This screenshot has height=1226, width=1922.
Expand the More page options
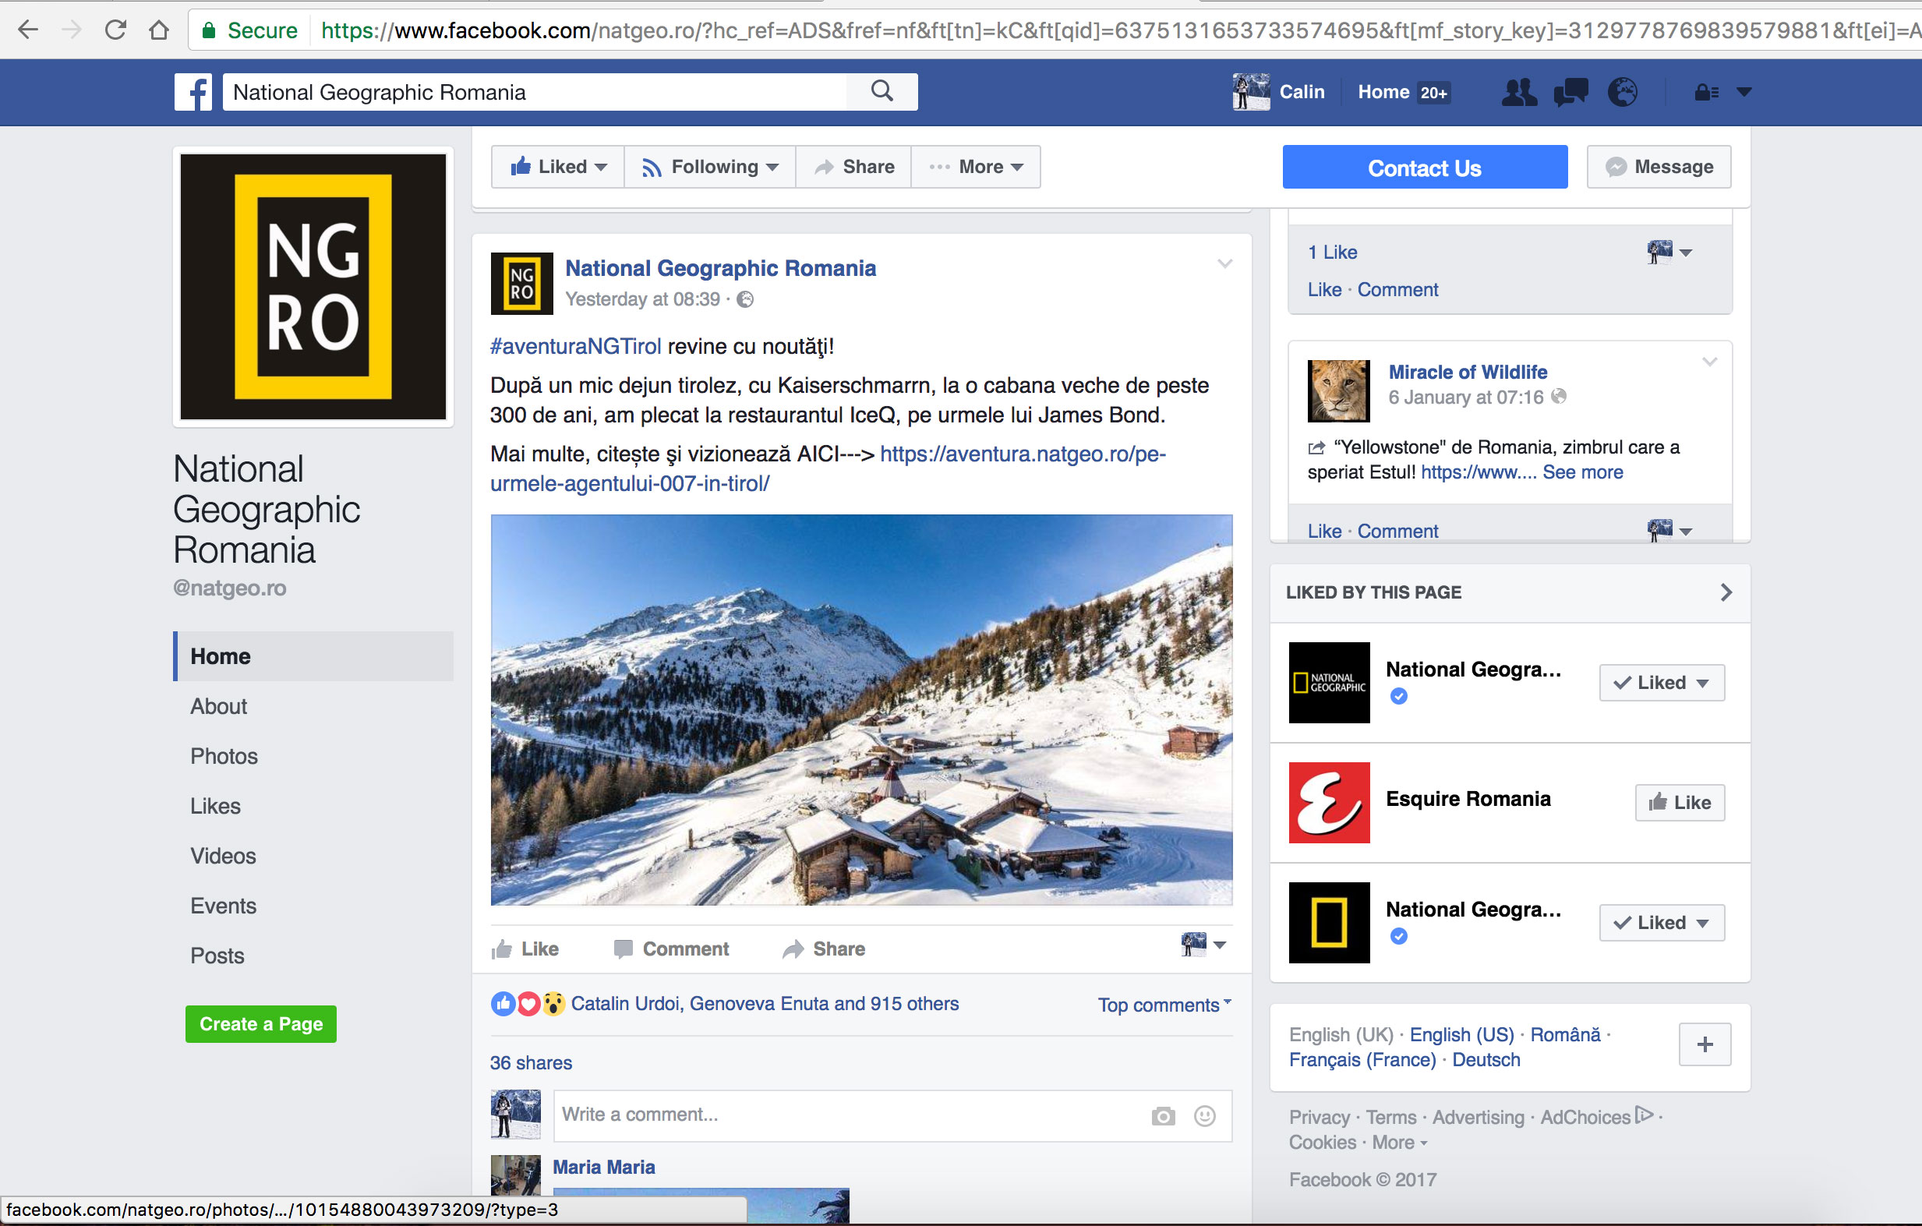point(976,167)
